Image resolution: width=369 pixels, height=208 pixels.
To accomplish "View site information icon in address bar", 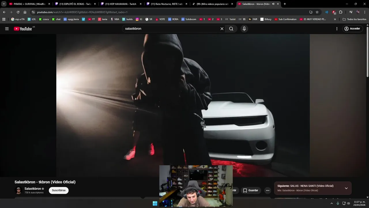I will [x=33, y=12].
